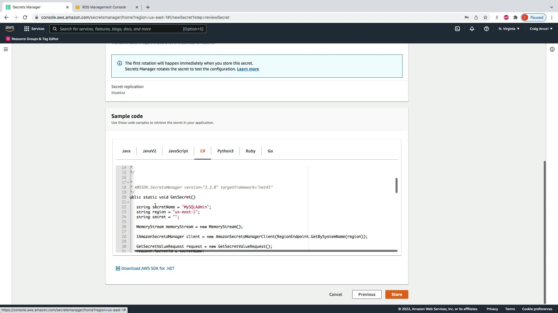Switch to the Python3 code tab
The image size is (558, 313).
click(225, 151)
